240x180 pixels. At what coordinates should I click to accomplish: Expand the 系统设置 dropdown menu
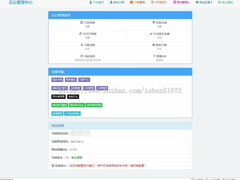tap(204, 2)
